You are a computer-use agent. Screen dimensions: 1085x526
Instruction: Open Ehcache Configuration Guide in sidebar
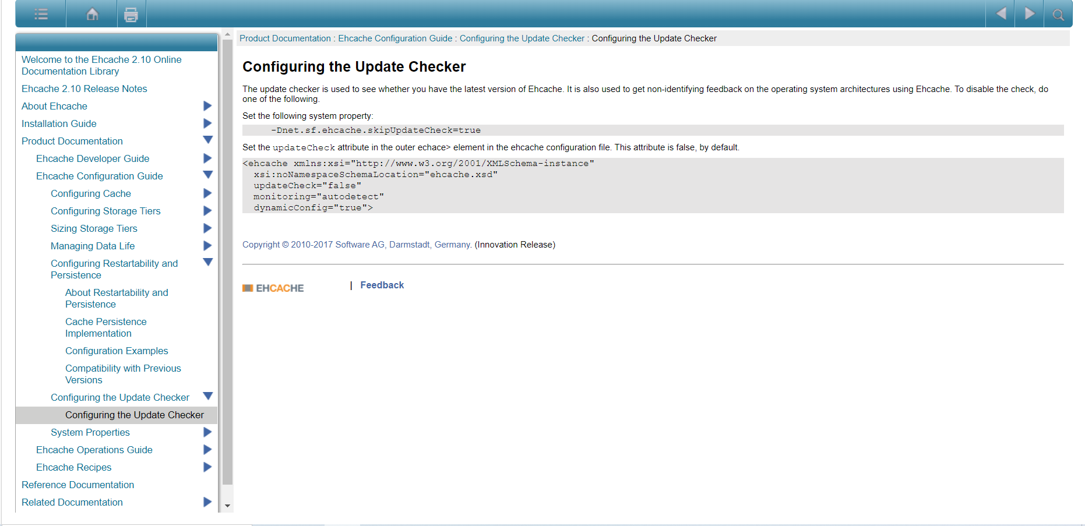point(100,176)
